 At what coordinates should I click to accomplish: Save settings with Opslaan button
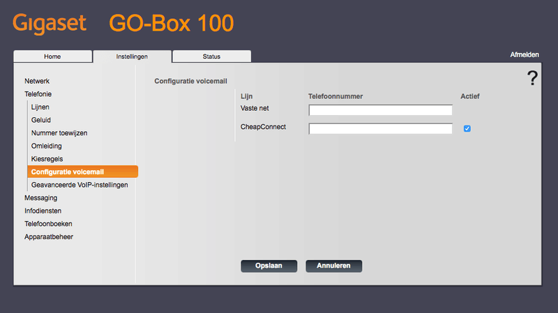(x=269, y=266)
